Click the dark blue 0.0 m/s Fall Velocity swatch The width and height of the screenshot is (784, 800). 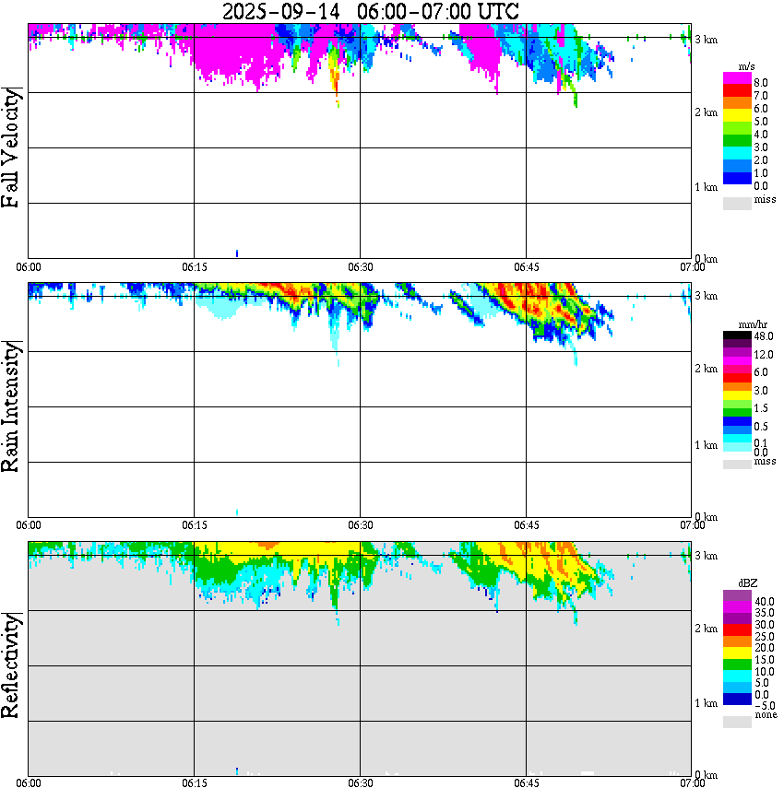click(737, 178)
